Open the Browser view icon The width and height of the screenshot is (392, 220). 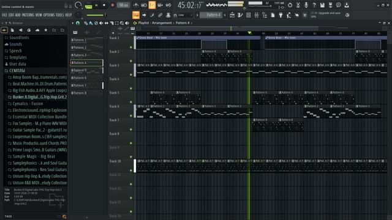[x=265, y=15]
